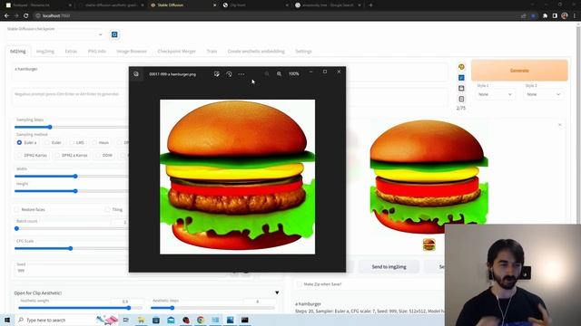Select the Euler sampler
This screenshot has width=581, height=326.
click(x=53, y=143)
